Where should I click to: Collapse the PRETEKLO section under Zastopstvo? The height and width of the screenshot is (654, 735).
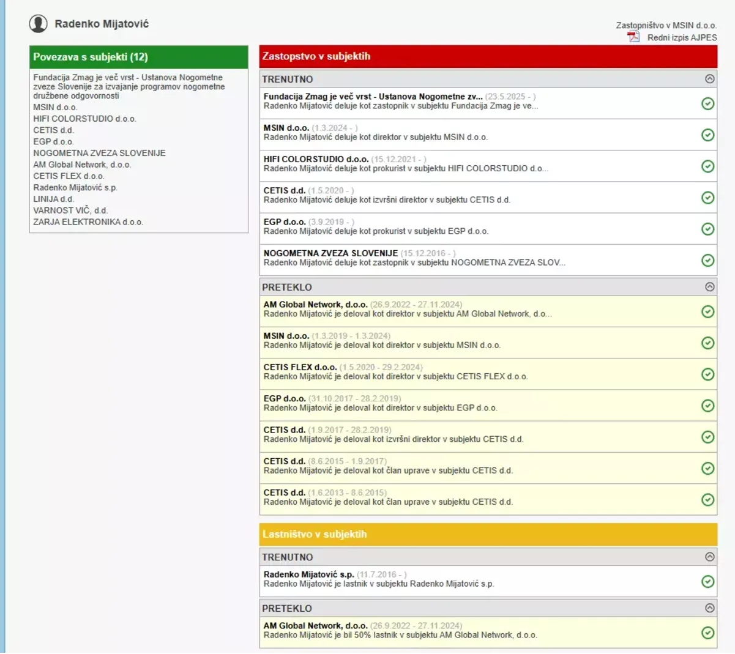[x=709, y=287]
